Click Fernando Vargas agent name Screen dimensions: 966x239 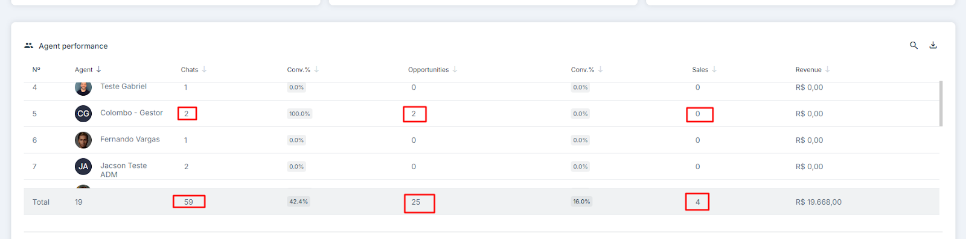point(130,139)
